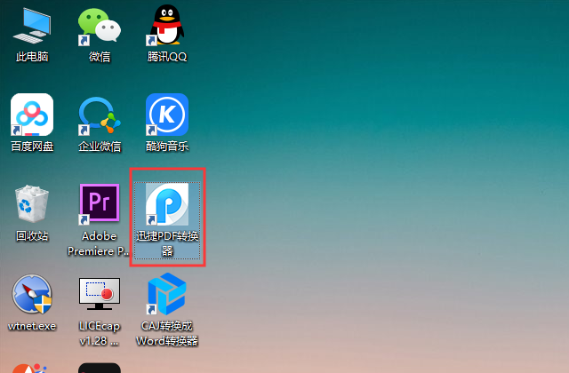
Task: Click the partially visible orange icon at bottom
Action: (32, 368)
